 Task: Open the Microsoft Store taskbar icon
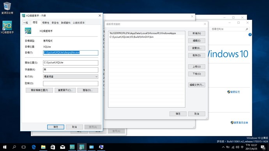(x=53, y=147)
